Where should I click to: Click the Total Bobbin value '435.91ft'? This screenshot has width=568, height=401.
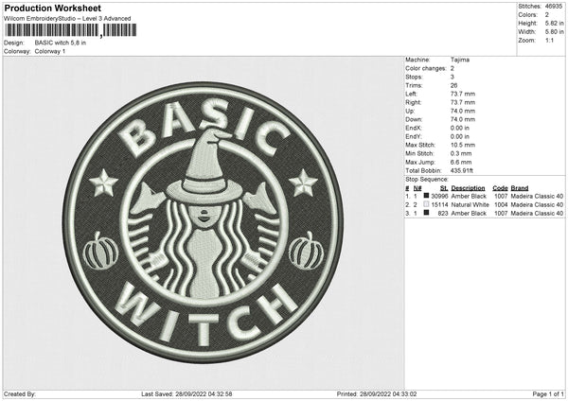coord(462,171)
